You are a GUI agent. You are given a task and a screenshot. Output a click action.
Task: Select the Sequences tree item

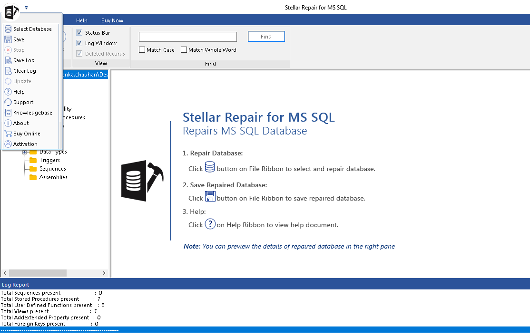[53, 169]
